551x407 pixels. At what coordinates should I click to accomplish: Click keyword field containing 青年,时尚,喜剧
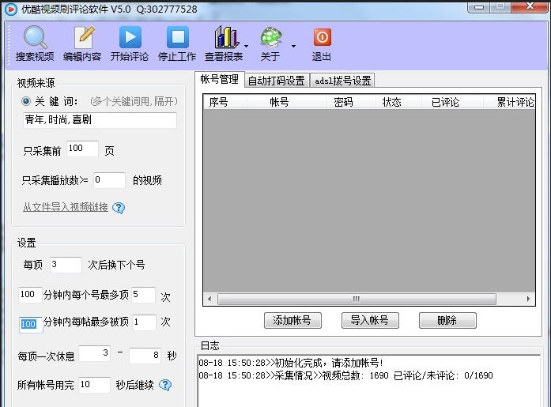100,120
